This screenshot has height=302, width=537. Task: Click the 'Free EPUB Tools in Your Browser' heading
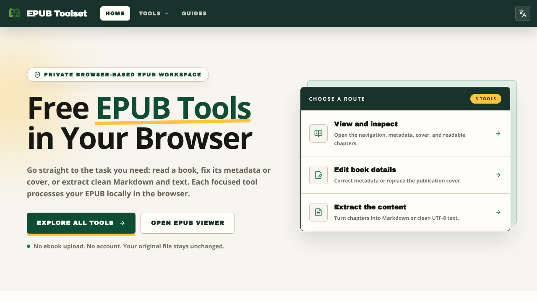click(x=140, y=122)
